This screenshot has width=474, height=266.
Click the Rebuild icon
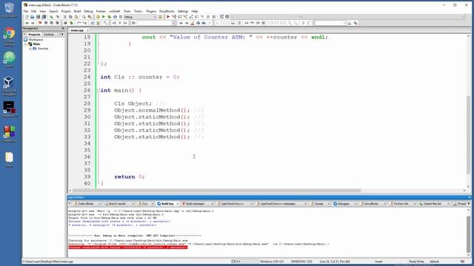click(x=115, y=17)
